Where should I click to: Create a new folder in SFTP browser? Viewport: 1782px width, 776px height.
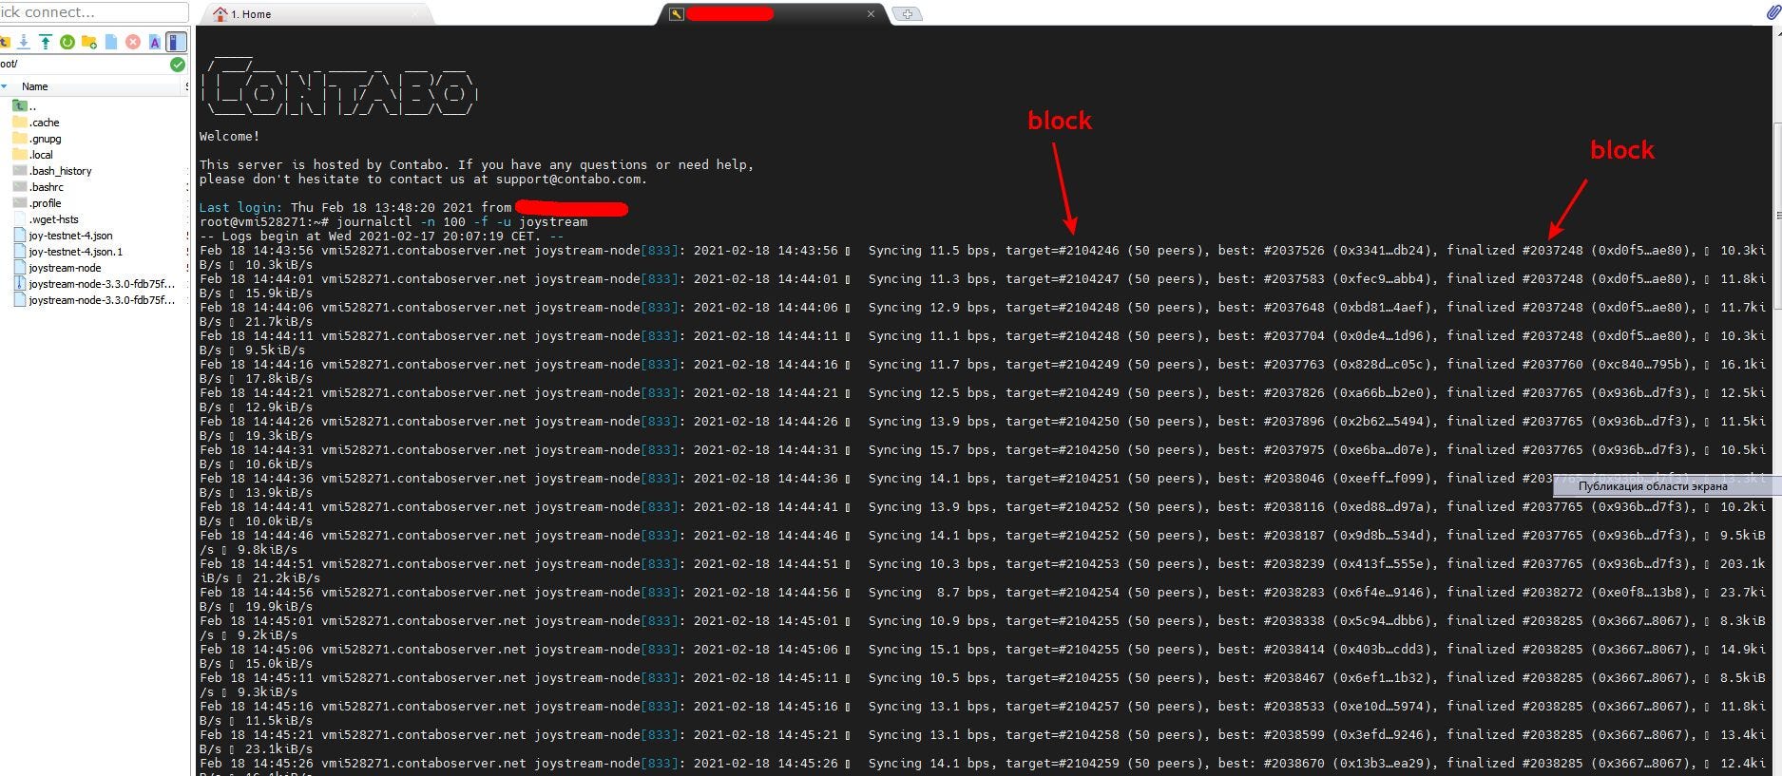(89, 42)
